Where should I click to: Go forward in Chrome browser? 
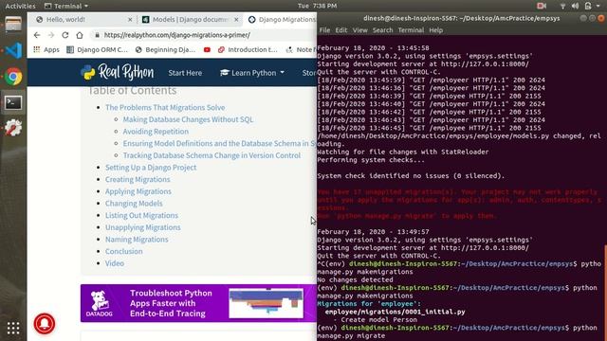[51, 35]
